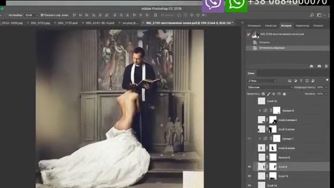334x188 pixels.
Task: Click the Auto-Align Layers icon
Action: click(156, 15)
